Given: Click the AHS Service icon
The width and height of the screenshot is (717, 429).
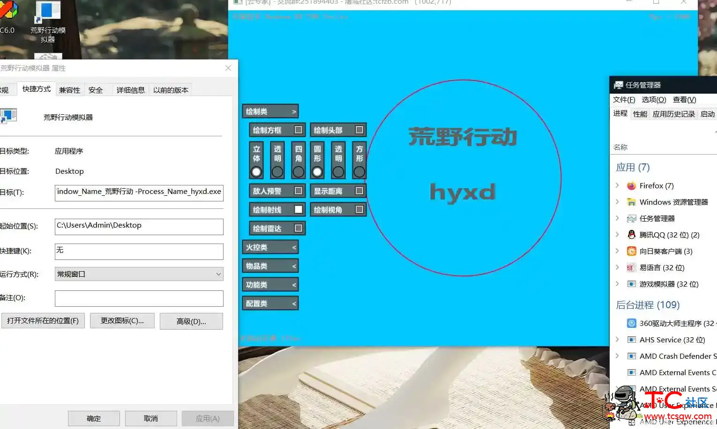Looking at the screenshot, I should pos(632,340).
